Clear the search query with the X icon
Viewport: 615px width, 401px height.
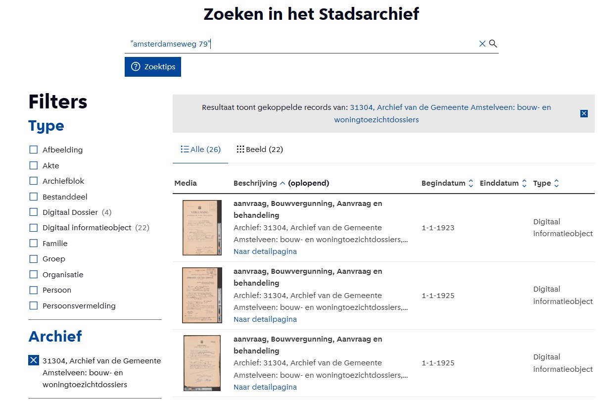click(482, 44)
